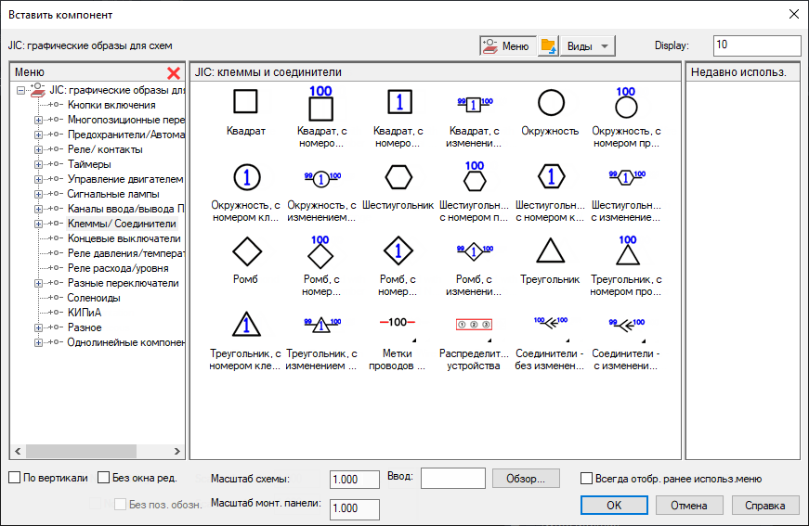This screenshot has width=809, height=526.
Task: Select Окружность, с изменением symbol
Action: [x=322, y=178]
